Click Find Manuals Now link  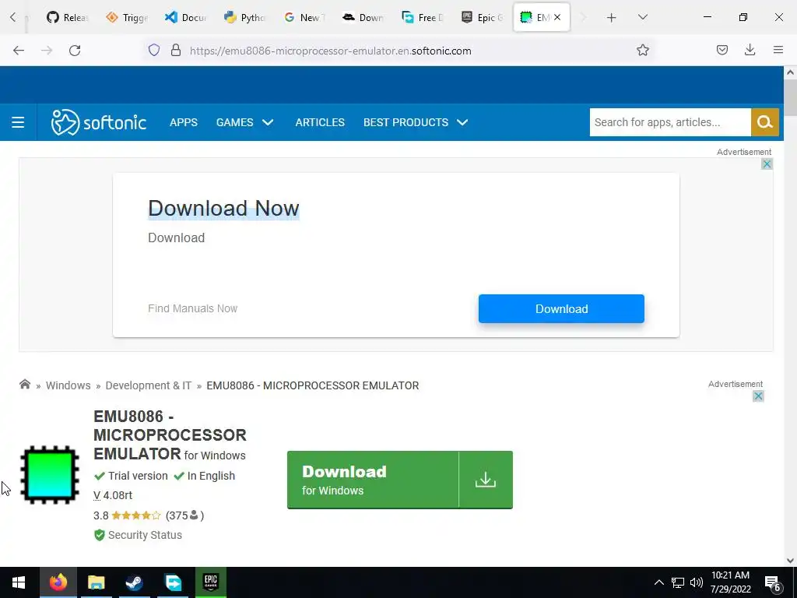pyautogui.click(x=193, y=308)
